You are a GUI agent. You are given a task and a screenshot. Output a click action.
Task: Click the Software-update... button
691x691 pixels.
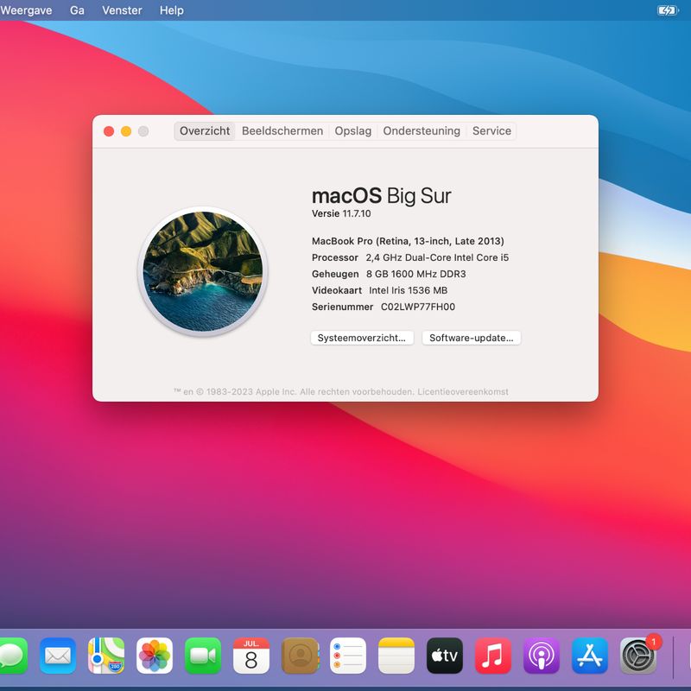(x=471, y=338)
